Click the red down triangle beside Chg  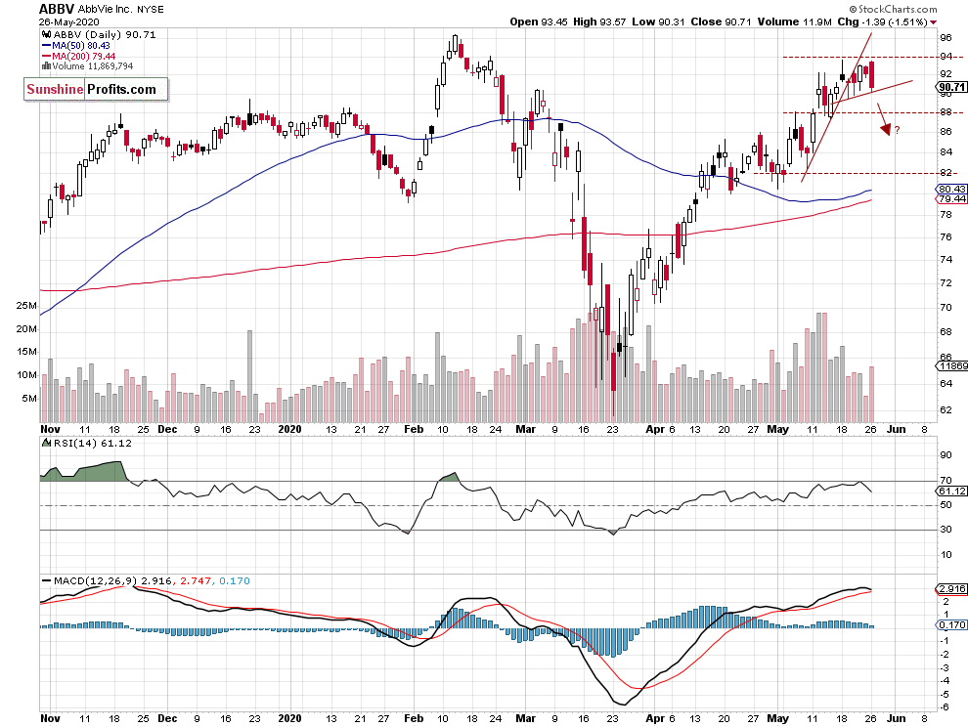pyautogui.click(x=933, y=22)
